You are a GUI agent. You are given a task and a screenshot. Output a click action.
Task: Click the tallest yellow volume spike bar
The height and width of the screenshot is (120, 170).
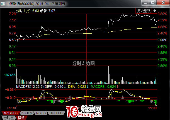(108, 75)
